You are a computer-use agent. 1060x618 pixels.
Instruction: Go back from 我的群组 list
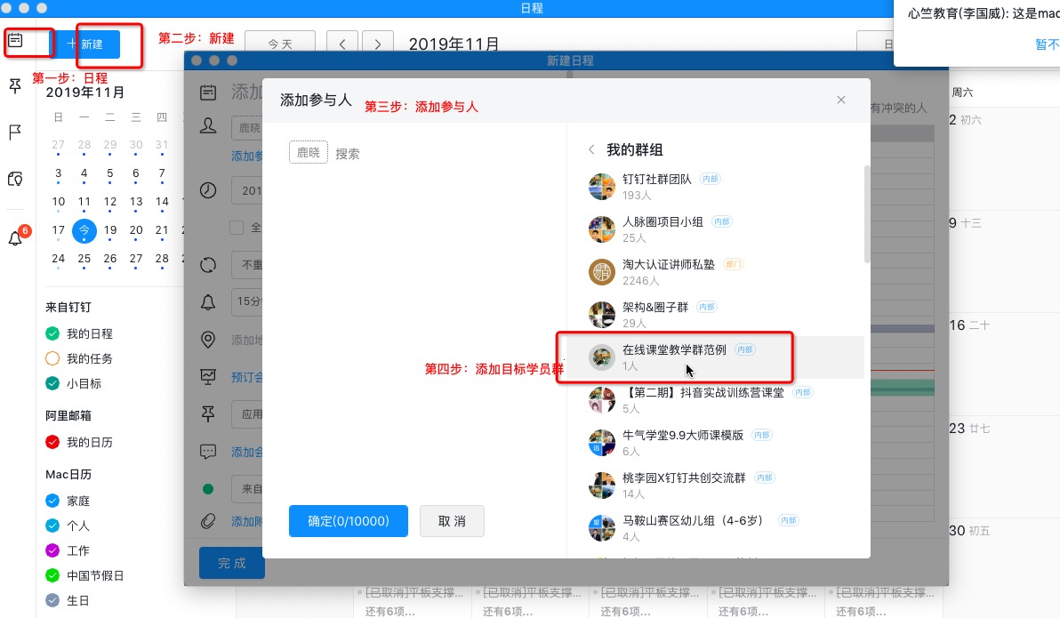591,149
